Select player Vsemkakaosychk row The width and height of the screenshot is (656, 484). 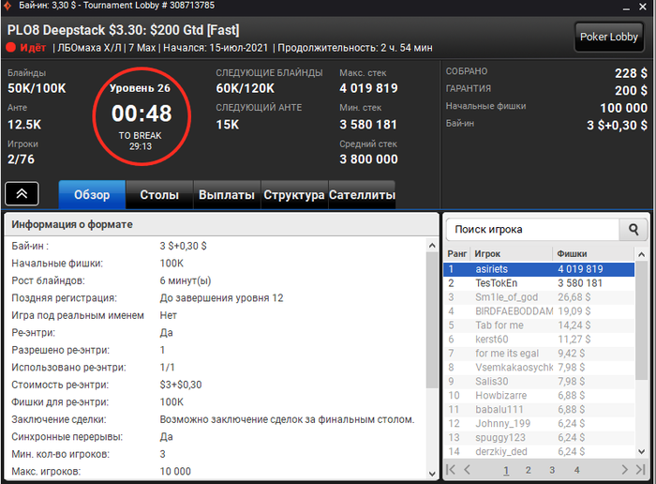point(539,367)
